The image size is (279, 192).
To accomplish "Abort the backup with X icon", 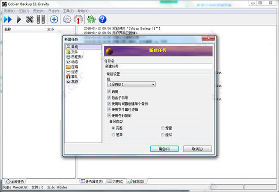I will (x=30, y=19).
